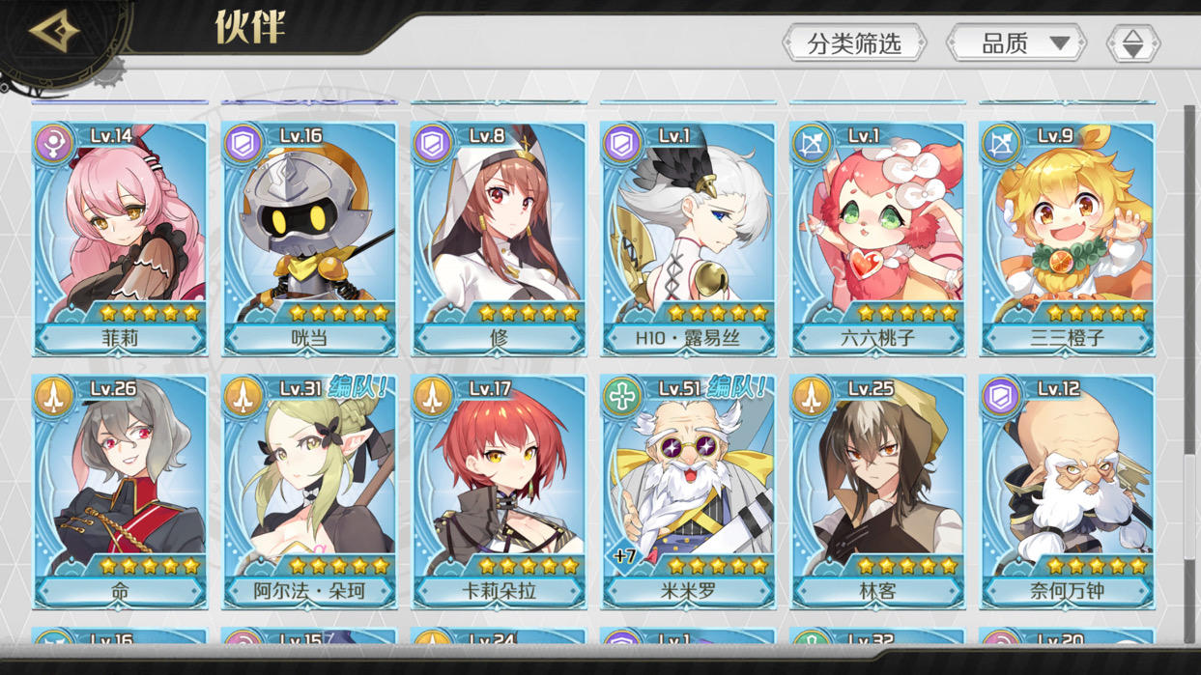Click the five-star rating on 米米罗's card
Screen dimensions: 1201x675
[716, 565]
